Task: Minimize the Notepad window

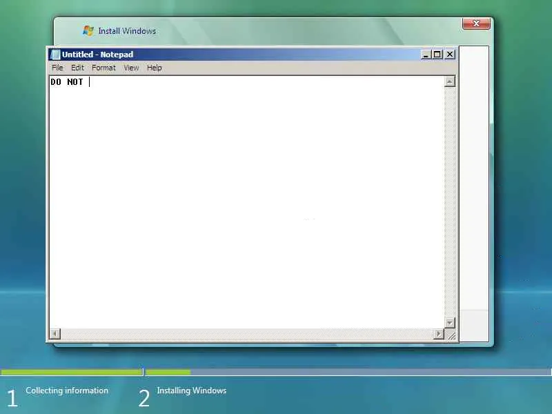Action: coord(426,55)
